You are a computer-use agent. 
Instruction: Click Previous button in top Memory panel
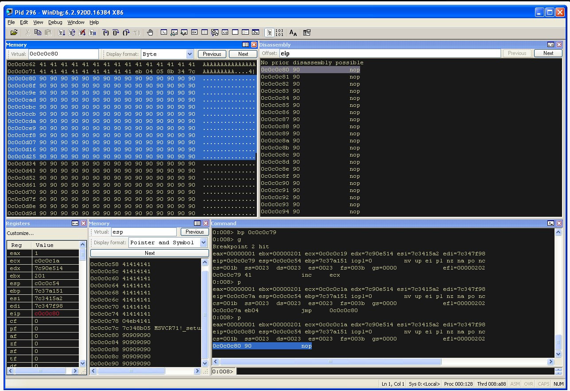coord(212,54)
